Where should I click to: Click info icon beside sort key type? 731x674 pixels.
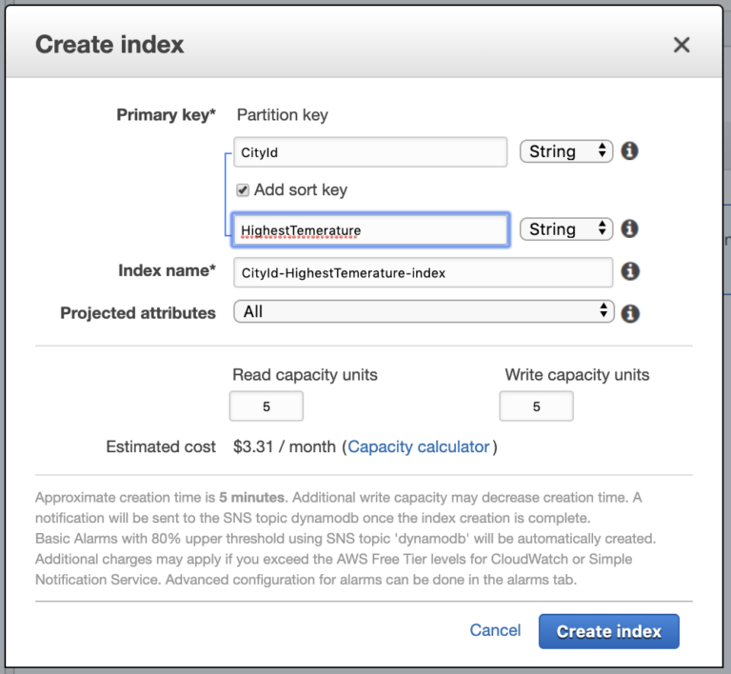pyautogui.click(x=629, y=229)
